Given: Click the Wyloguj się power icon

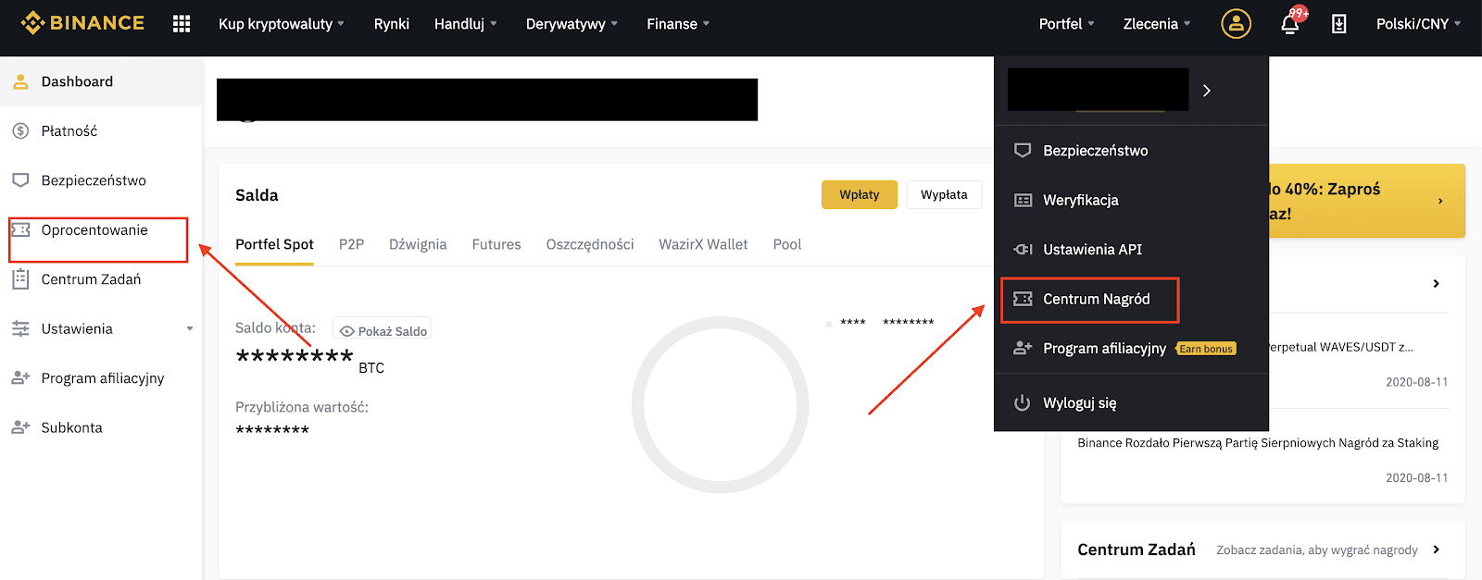Looking at the screenshot, I should (1023, 403).
